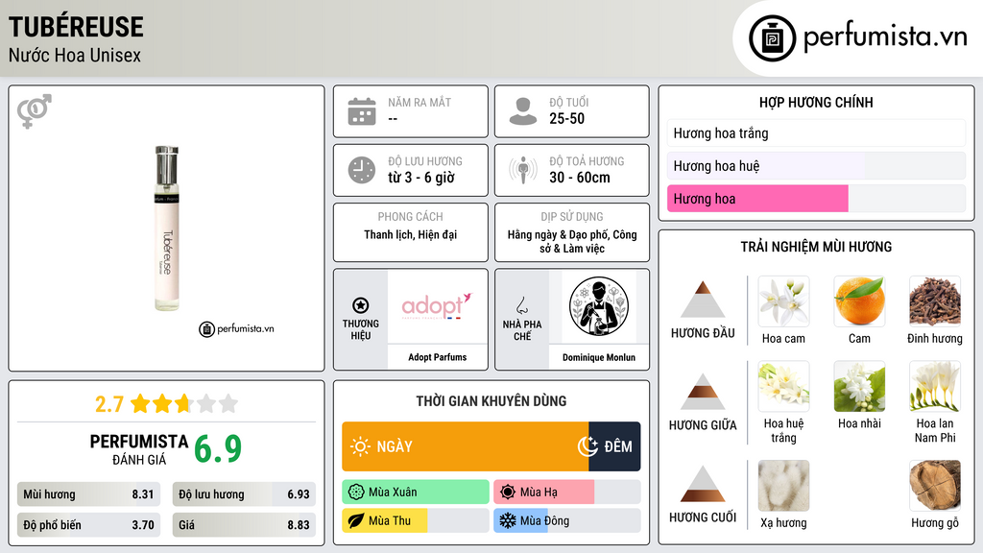Click the Giá 8.83 score bar
This screenshot has width=983, height=553.
pos(244,525)
